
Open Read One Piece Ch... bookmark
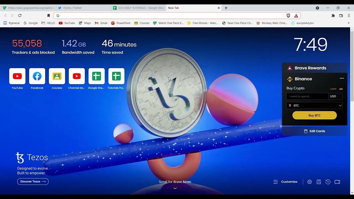click(237, 23)
